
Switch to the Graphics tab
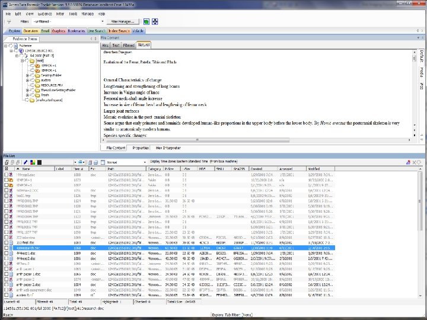tap(59, 31)
